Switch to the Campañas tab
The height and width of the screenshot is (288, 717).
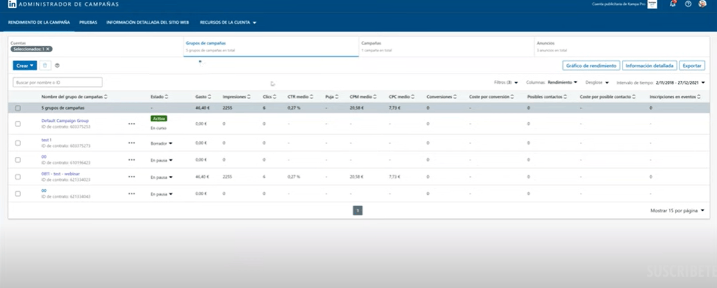coord(371,43)
